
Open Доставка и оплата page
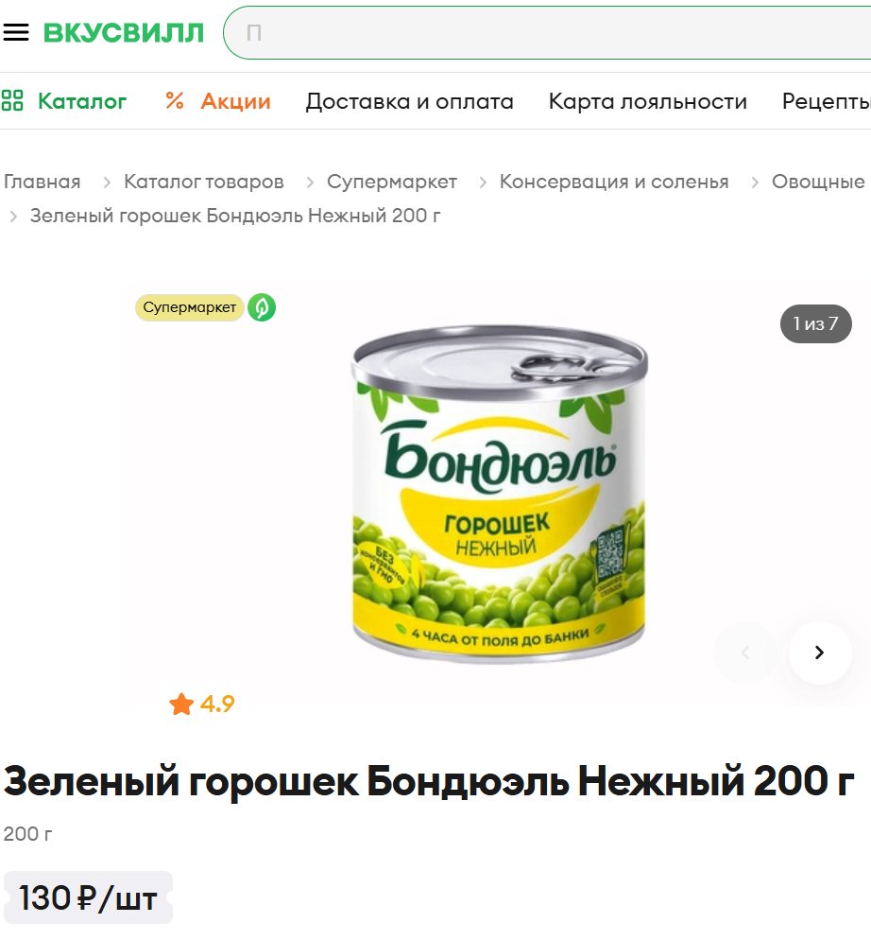(410, 101)
